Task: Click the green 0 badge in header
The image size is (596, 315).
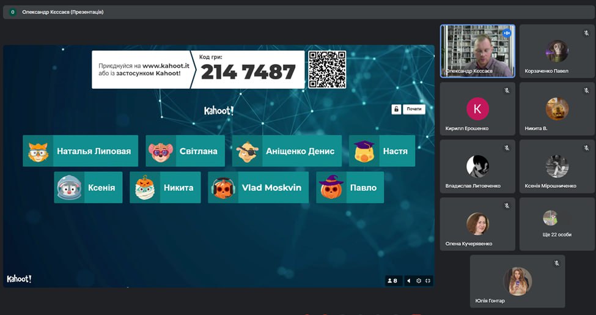Action: pyautogui.click(x=13, y=12)
